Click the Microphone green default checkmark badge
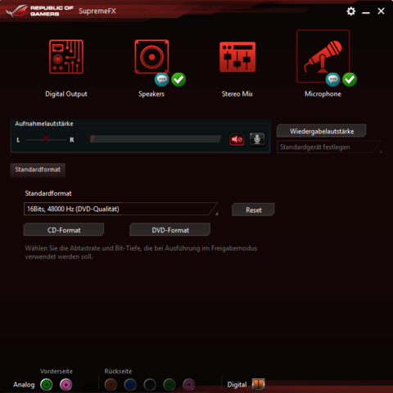 pyautogui.click(x=350, y=79)
